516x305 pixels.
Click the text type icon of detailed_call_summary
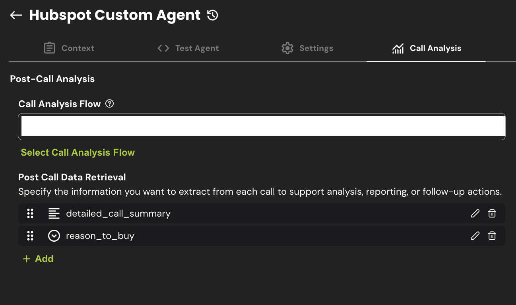tap(54, 213)
